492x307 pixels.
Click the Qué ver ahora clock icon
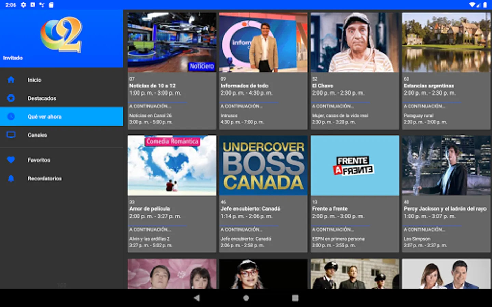[x=11, y=117]
